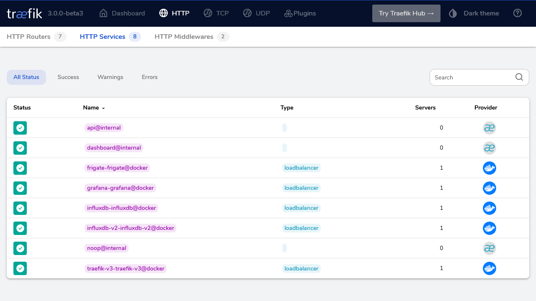Toggle Dark theme mode
This screenshot has width=536, height=301.
(x=474, y=13)
